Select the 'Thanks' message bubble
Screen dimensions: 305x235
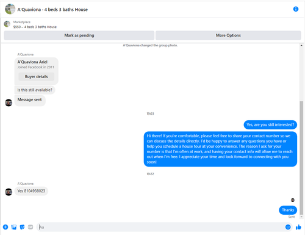288,210
